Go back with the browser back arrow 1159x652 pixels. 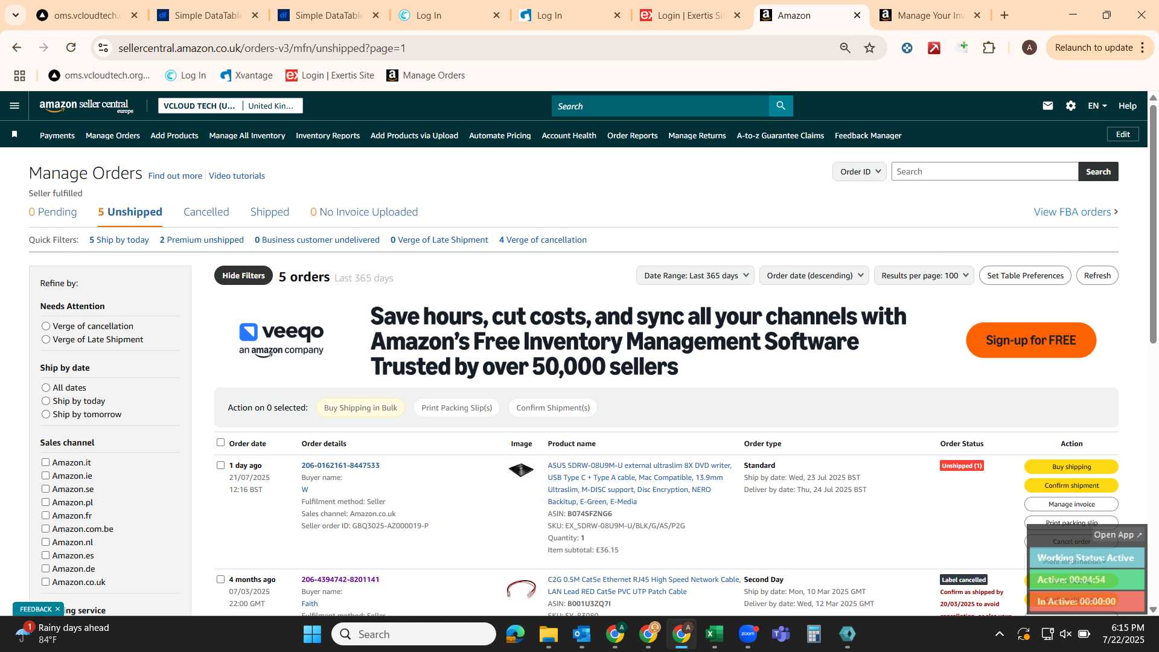coord(16,48)
